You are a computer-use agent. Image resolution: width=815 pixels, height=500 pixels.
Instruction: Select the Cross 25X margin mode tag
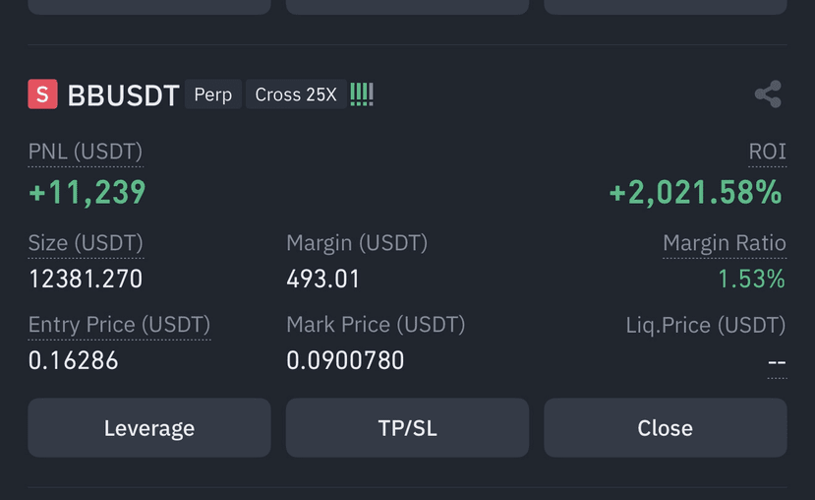point(296,94)
